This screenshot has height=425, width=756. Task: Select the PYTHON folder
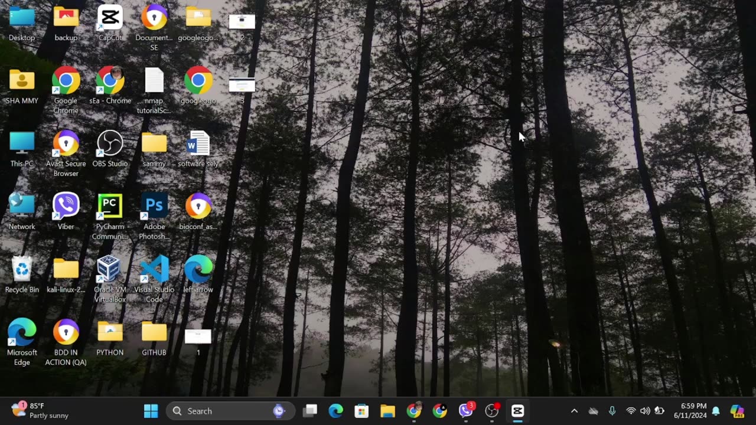click(110, 338)
